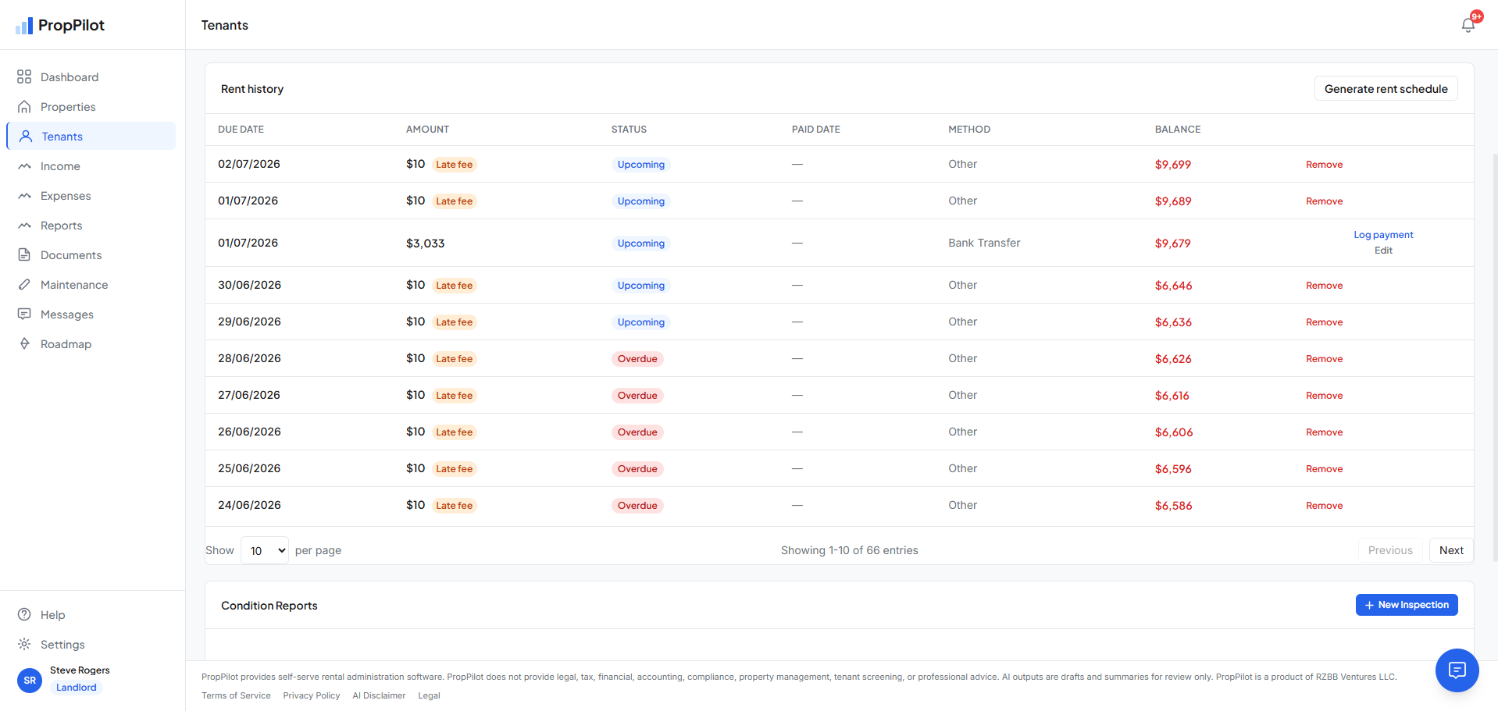Go to Properties in the sidebar

click(x=91, y=106)
